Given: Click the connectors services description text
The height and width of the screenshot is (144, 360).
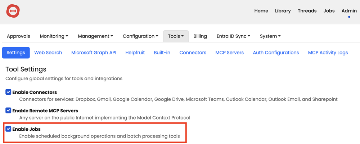Looking at the screenshot, I should pos(179,99).
